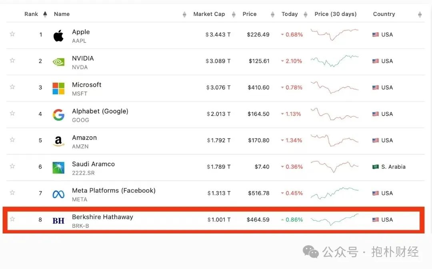432x269 pixels.
Task: Click the 2222.SR ticker symbol
Action: (83, 173)
